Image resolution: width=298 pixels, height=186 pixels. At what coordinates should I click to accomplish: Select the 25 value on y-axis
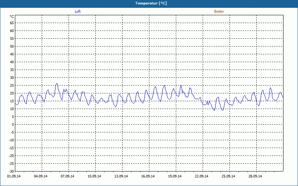coord(12,86)
